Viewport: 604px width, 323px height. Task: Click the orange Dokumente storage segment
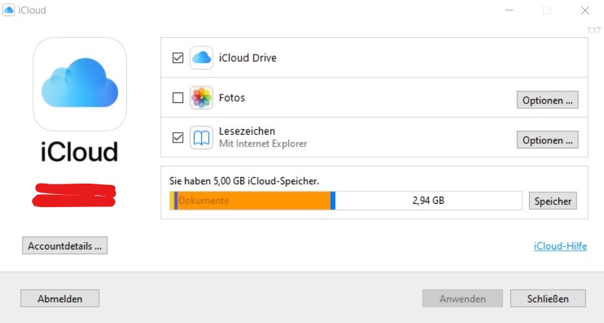tap(254, 201)
